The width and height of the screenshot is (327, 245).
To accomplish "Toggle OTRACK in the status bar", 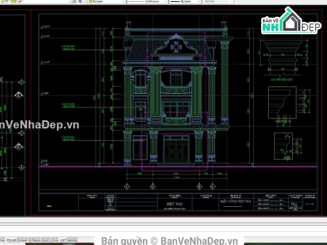I will point(36,240).
